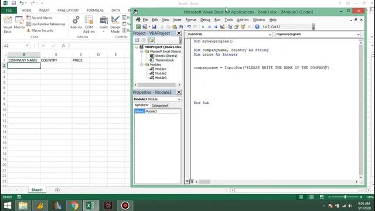
Task: Open VBA Help question mark icon
Action: (x=257, y=27)
